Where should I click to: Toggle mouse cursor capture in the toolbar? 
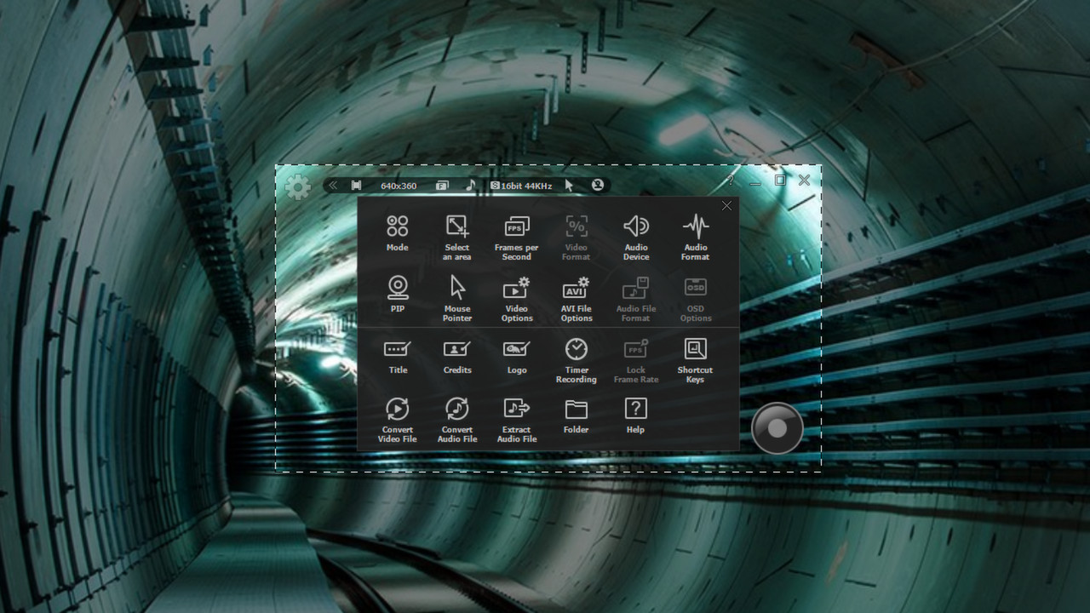tap(569, 185)
